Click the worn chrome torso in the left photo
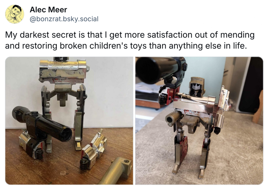The image size is (267, 189). (x=63, y=71)
